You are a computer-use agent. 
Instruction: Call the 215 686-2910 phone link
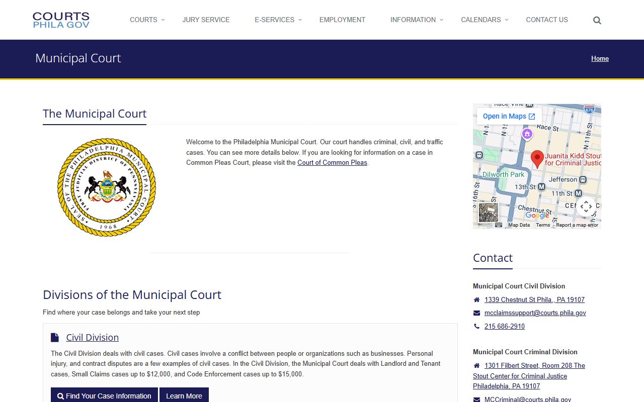pyautogui.click(x=505, y=326)
